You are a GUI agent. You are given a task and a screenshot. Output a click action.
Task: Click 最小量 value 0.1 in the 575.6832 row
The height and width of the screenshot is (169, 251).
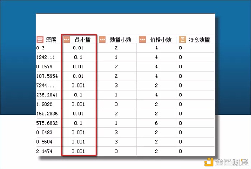click(x=78, y=123)
